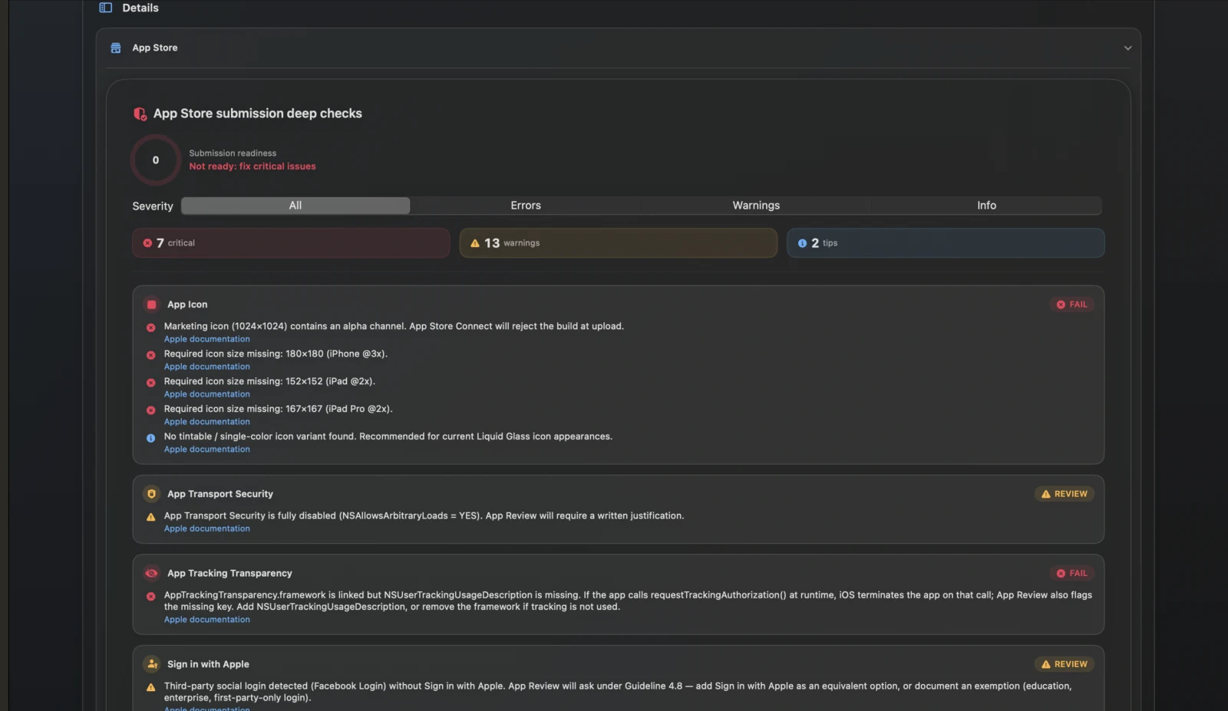Select the Errors severity tab

tap(526, 206)
